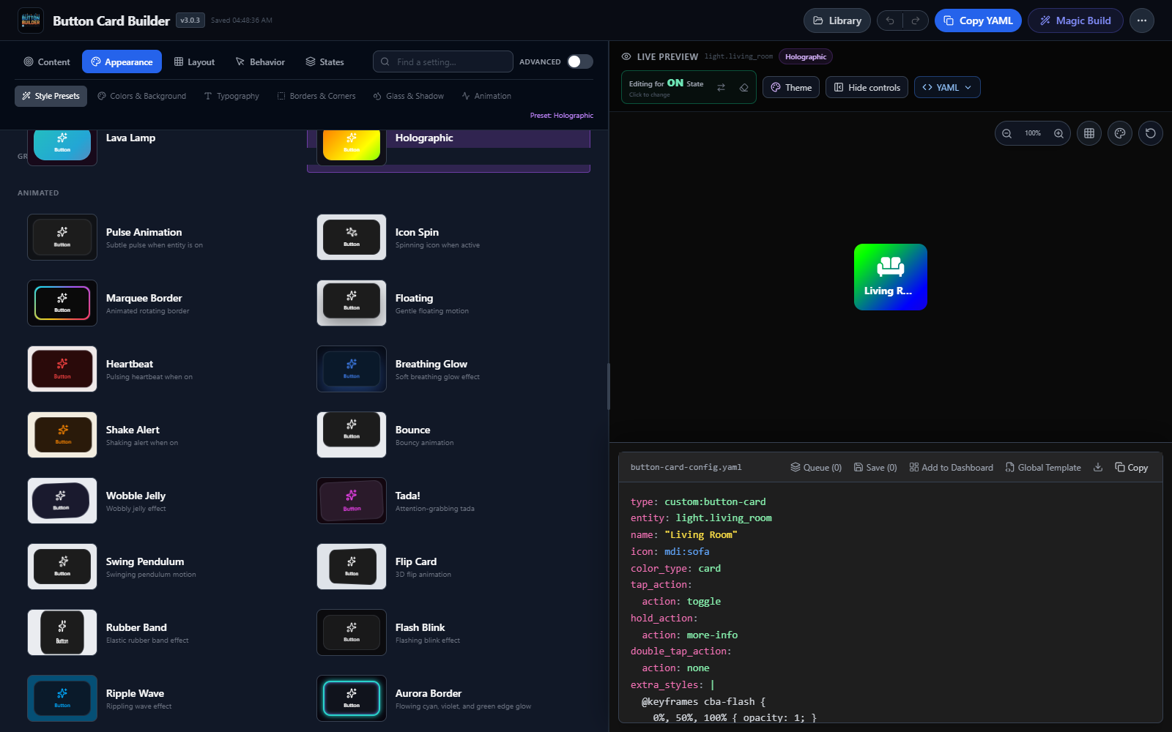Download the YAML config file
Screen dimensions: 1172x732
point(1098,467)
